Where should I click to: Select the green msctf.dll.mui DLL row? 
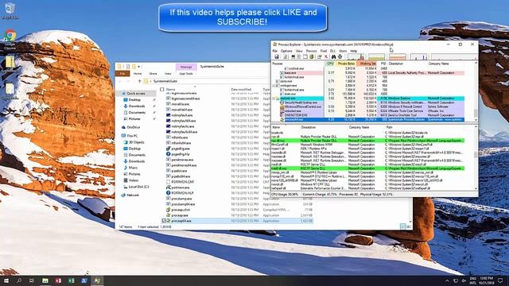click(x=368, y=168)
